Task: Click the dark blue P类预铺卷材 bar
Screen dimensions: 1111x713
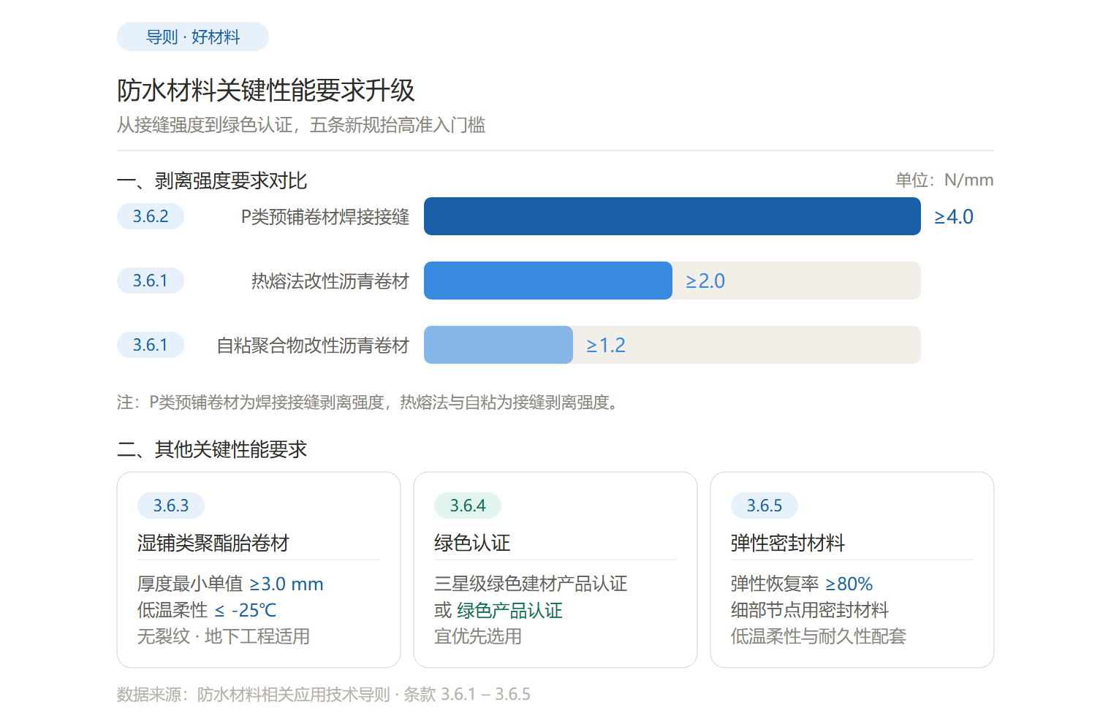Action: pyautogui.click(x=672, y=216)
